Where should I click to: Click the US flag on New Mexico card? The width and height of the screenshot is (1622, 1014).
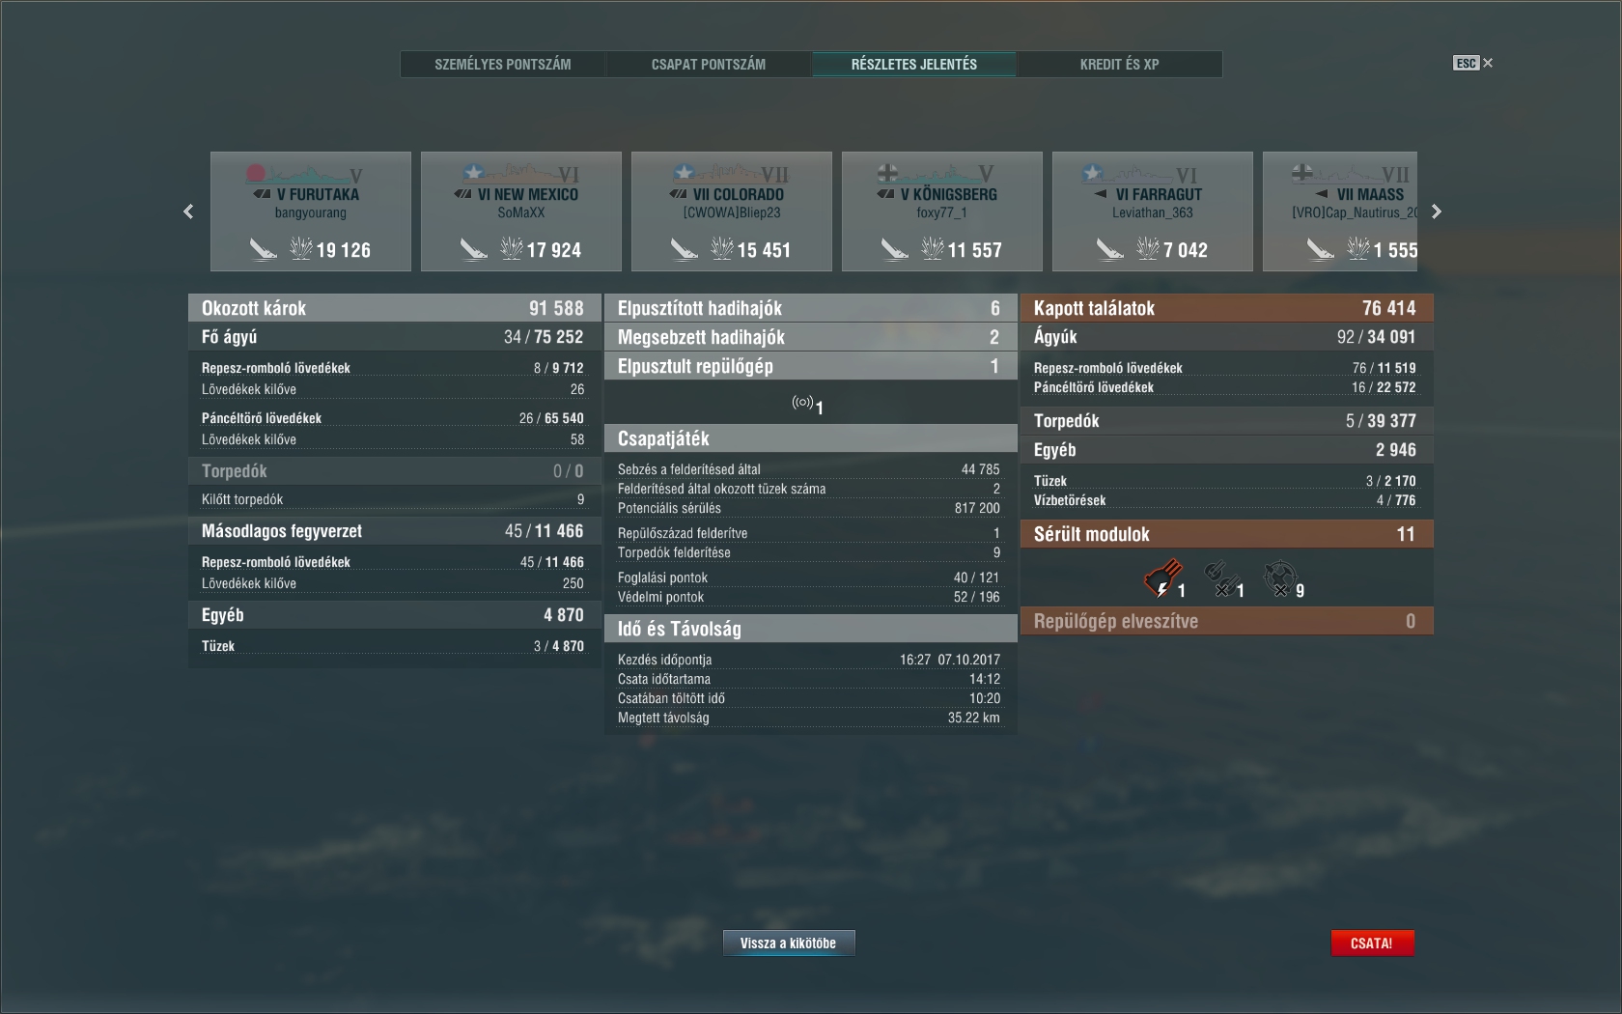(473, 173)
